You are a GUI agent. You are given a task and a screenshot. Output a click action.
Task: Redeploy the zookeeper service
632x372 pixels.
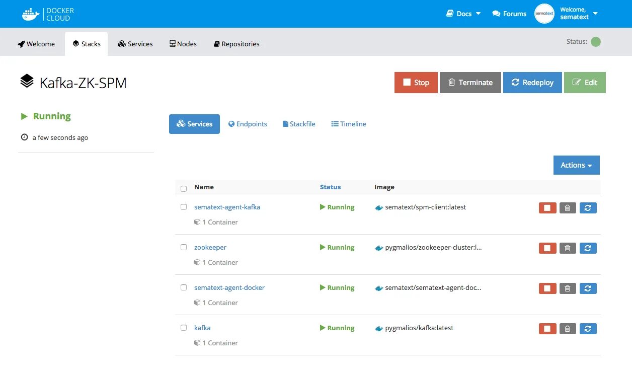click(588, 248)
